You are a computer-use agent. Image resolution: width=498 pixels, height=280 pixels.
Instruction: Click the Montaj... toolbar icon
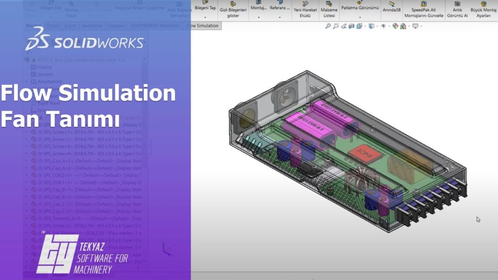[258, 6]
